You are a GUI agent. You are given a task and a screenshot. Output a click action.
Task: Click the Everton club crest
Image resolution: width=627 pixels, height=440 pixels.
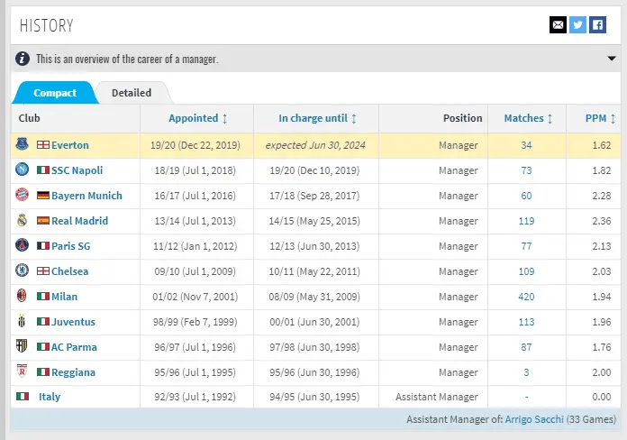[x=23, y=144]
